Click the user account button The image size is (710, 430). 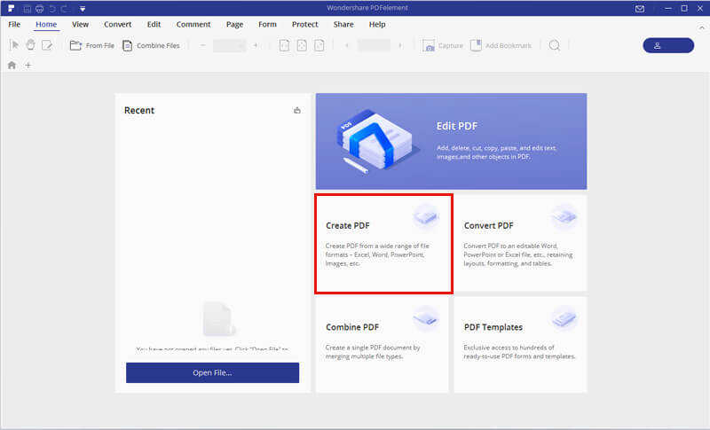tap(668, 45)
